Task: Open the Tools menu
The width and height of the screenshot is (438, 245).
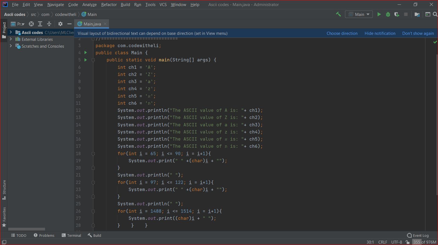Action: click(150, 4)
